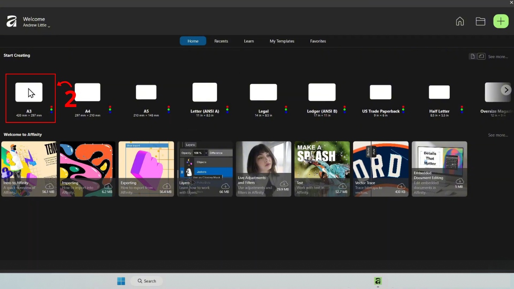Click See more in Welcome to Affinity
Viewport: 514px width, 289px height.
coord(498,135)
